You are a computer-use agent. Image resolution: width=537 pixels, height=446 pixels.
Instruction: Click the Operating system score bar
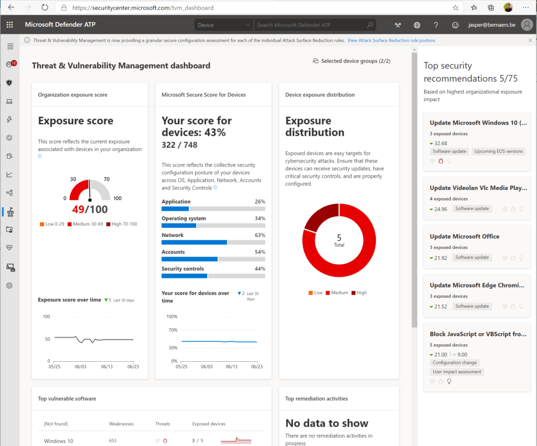(213, 226)
